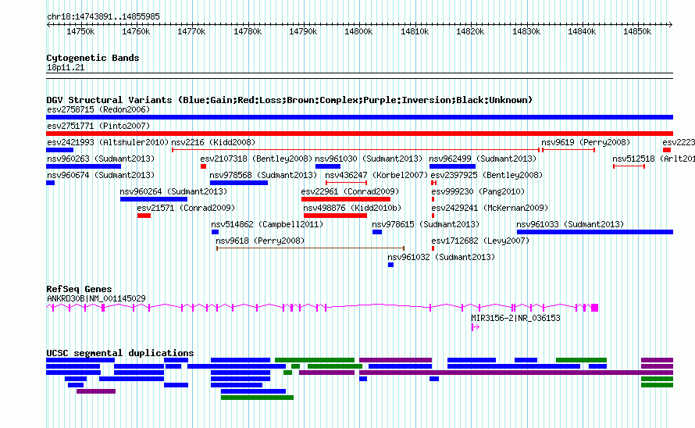Click the blue bar under nsv978568
Image resolution: width=695 pixels, height=428 pixels.
tap(239, 183)
